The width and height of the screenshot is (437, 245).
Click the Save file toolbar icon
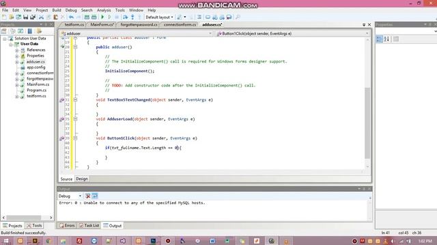click(26, 17)
